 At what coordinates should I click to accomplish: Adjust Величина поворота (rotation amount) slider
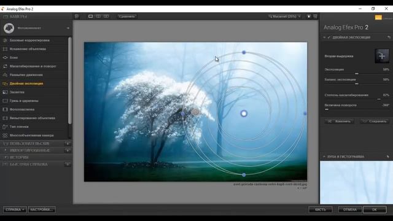coord(327,109)
